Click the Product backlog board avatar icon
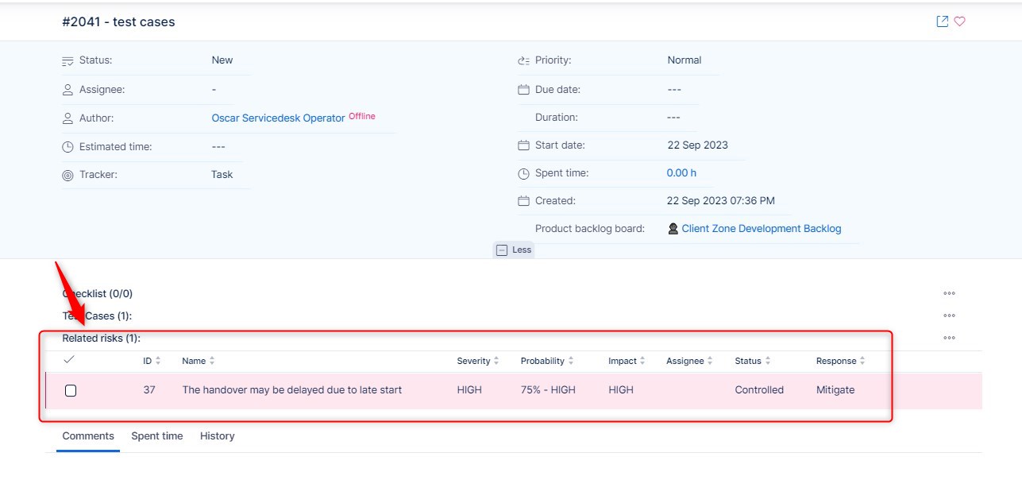This screenshot has height=480, width=1022. point(673,228)
